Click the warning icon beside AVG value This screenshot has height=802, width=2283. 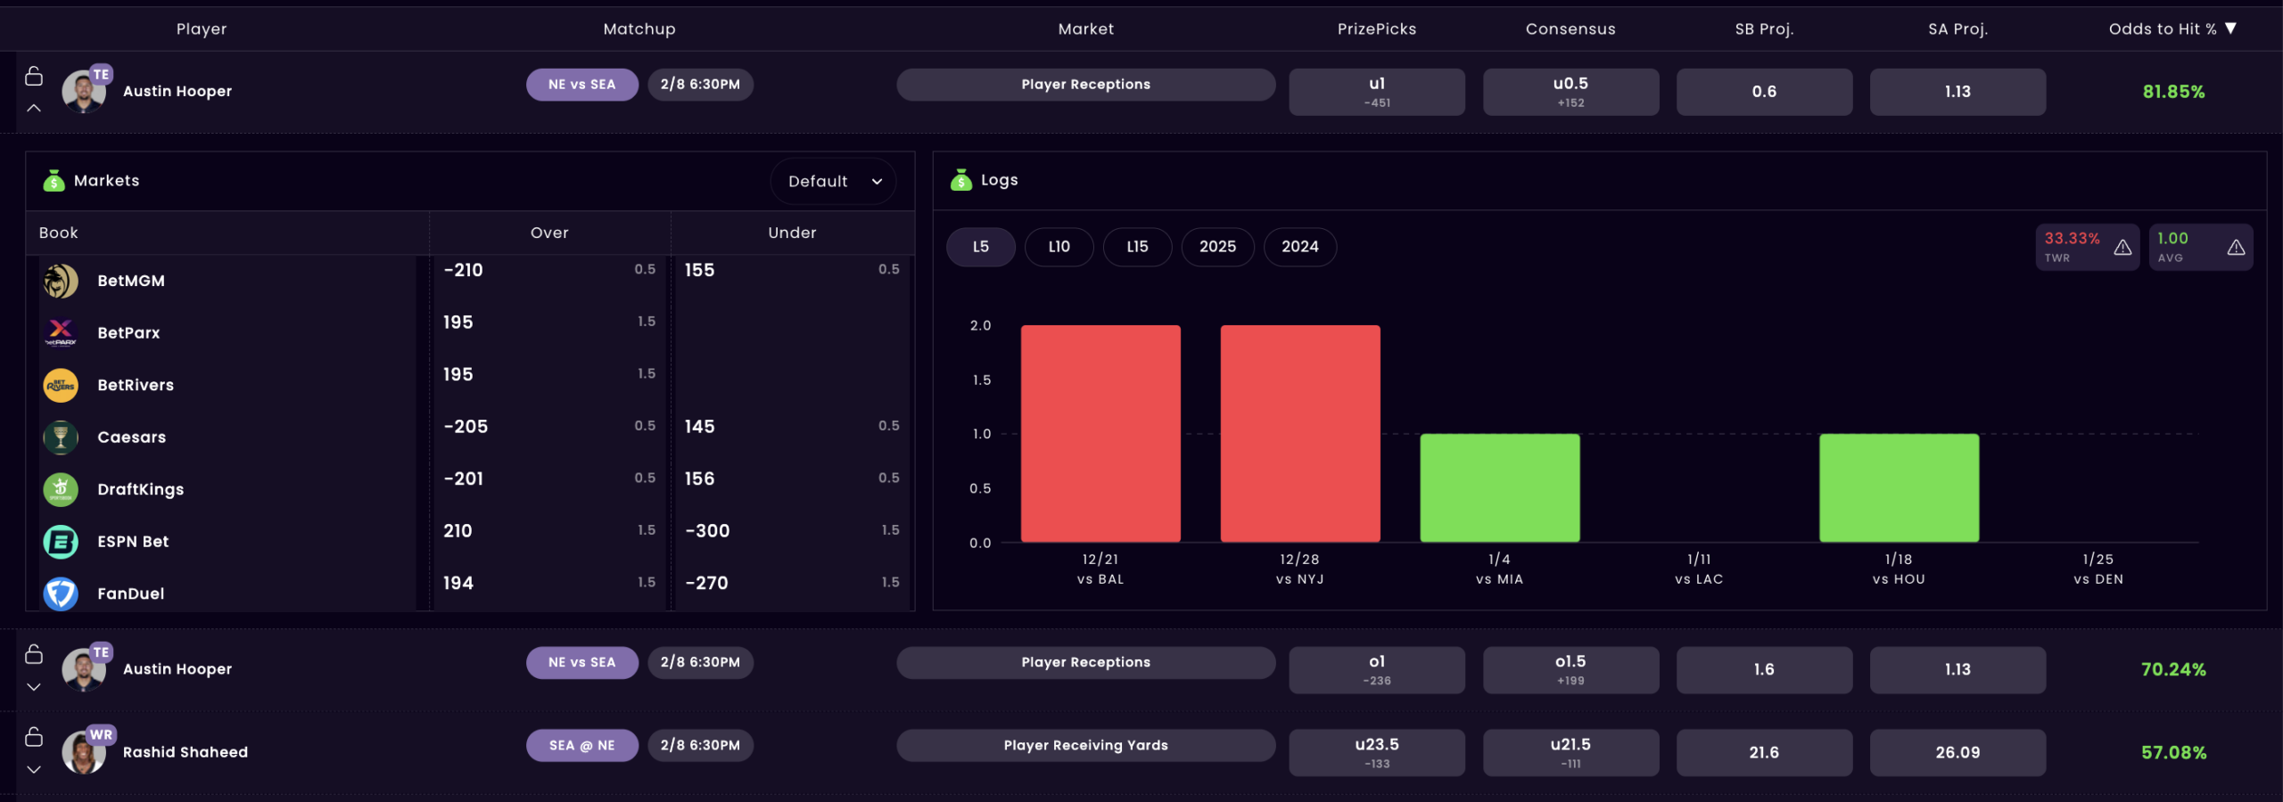2236,248
